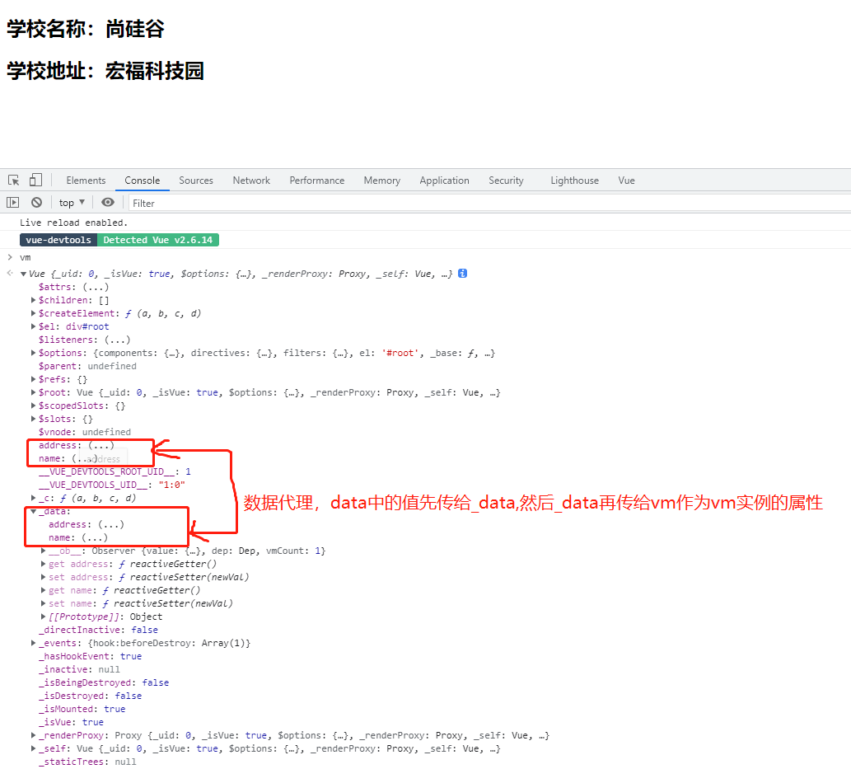
Task: Expand the __ob__ Observer entry
Action: tap(44, 551)
